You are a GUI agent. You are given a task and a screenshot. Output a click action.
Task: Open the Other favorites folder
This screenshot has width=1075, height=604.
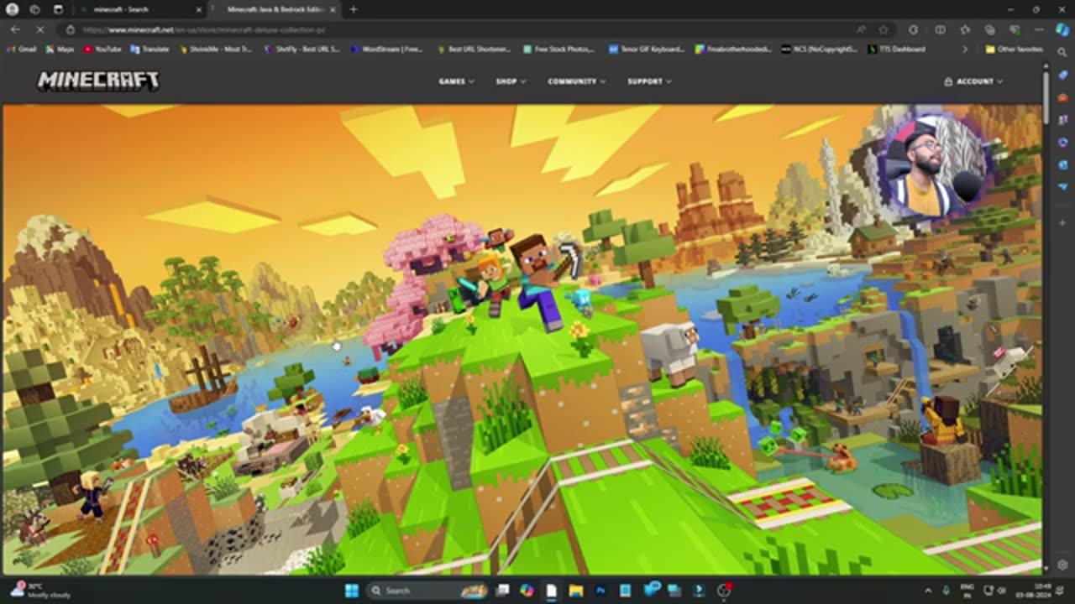[1014, 49]
